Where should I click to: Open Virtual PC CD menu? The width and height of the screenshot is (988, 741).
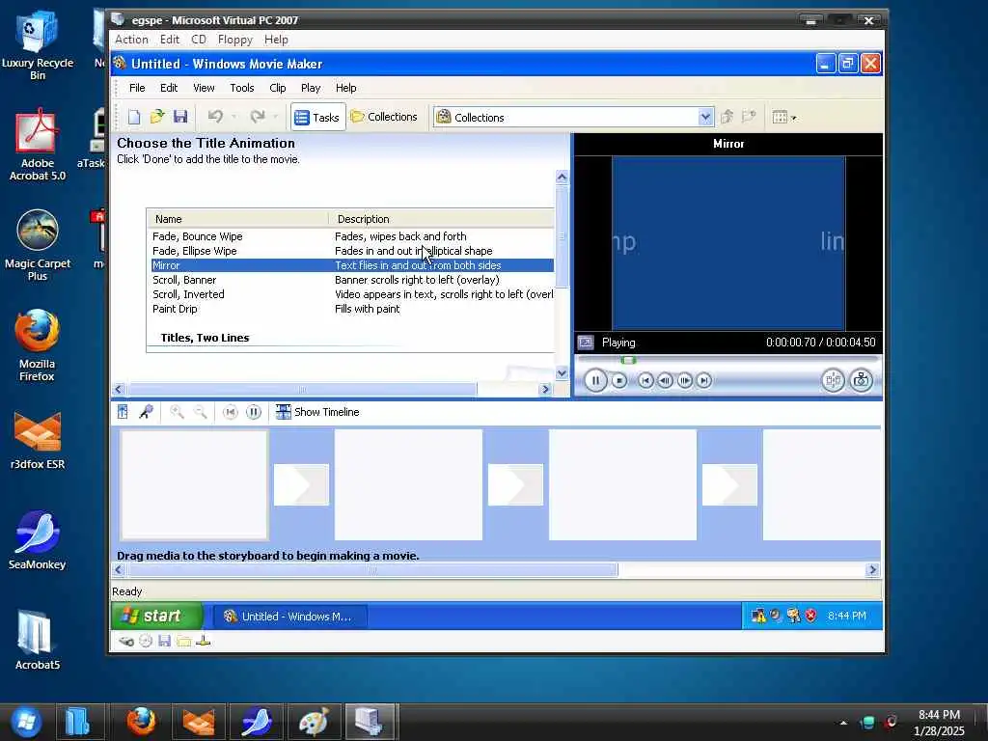coord(199,40)
